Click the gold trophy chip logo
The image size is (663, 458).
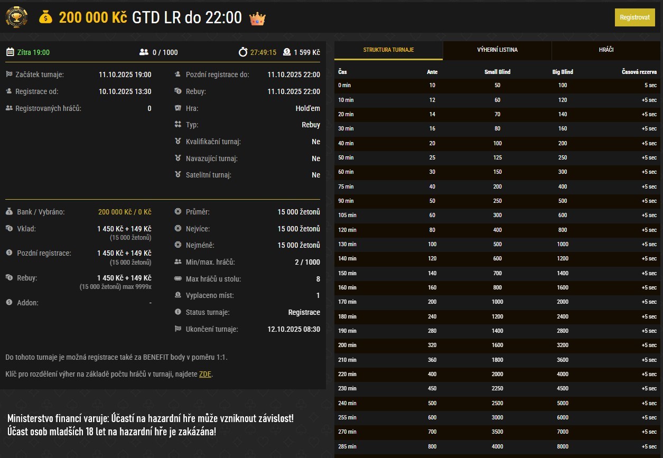[16, 17]
